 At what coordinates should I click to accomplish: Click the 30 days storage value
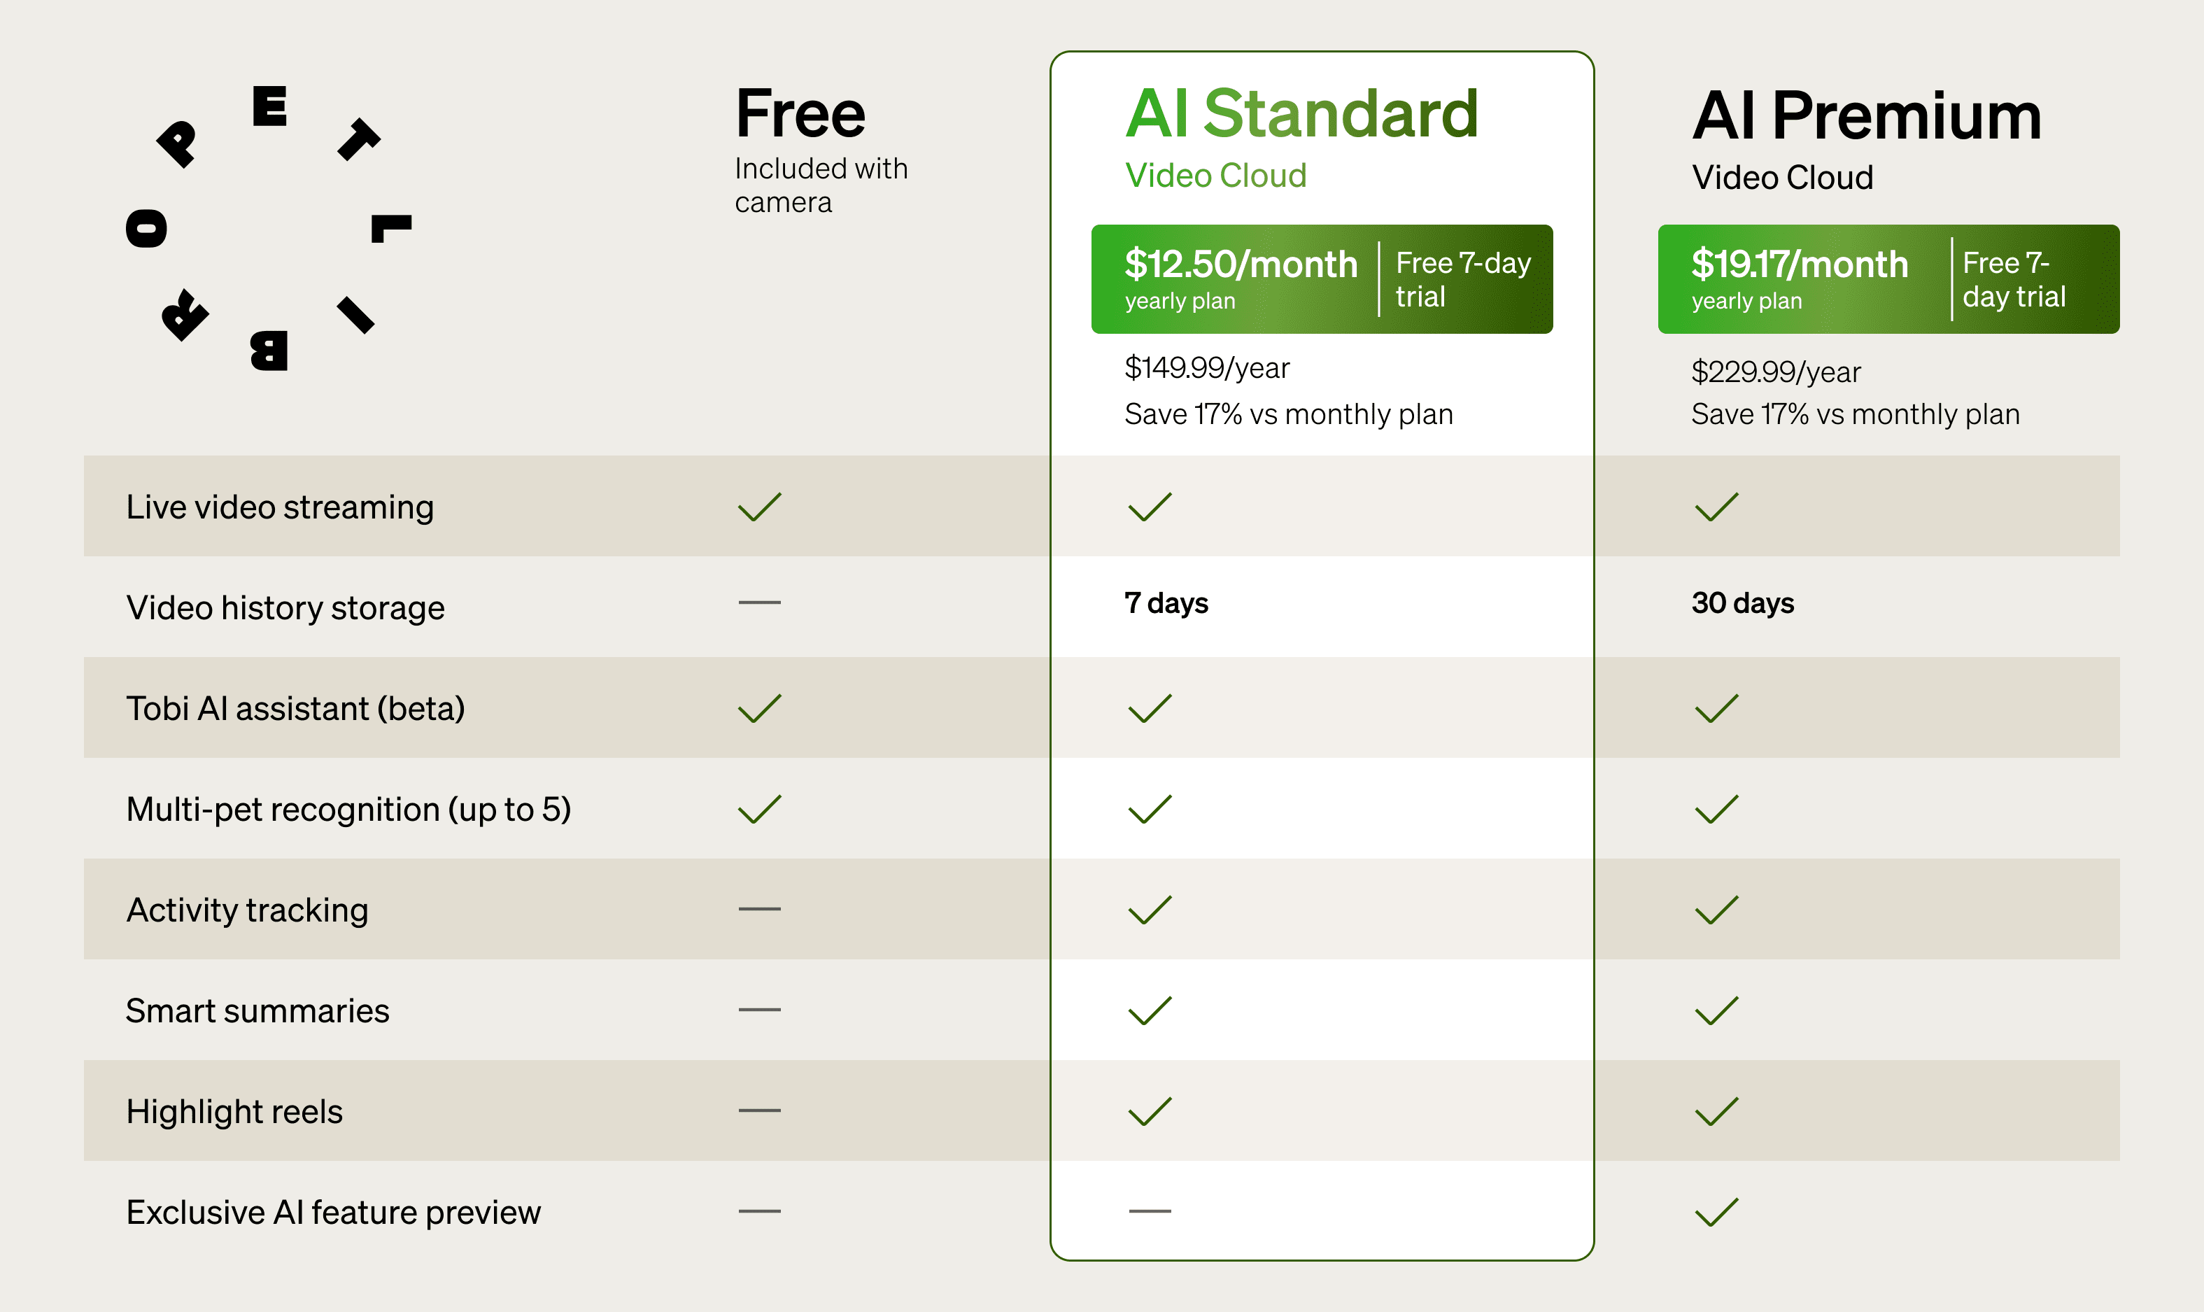pos(1742,603)
